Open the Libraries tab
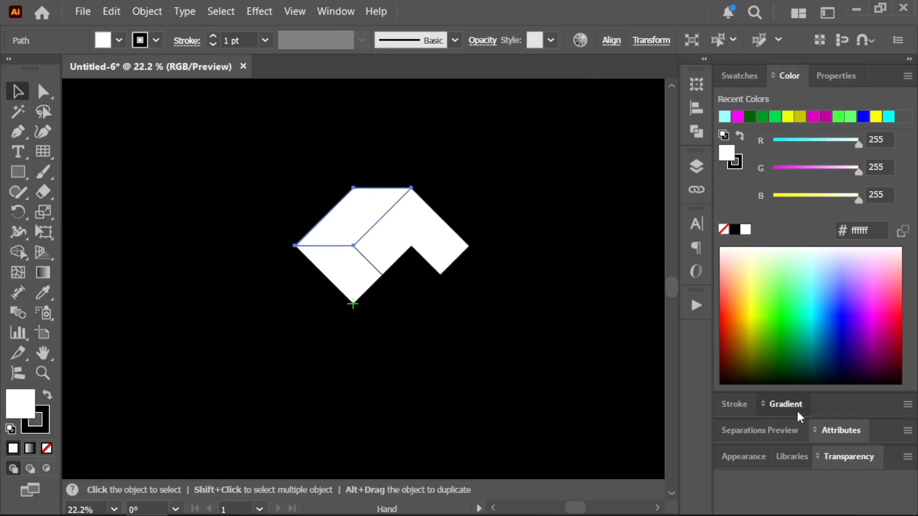 click(x=792, y=457)
